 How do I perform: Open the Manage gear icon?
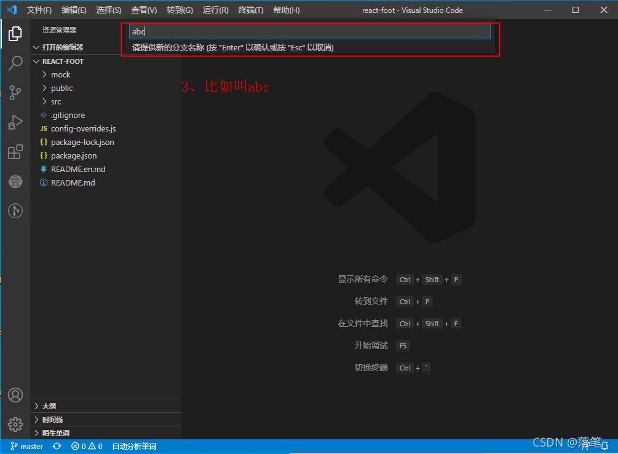[x=15, y=425]
